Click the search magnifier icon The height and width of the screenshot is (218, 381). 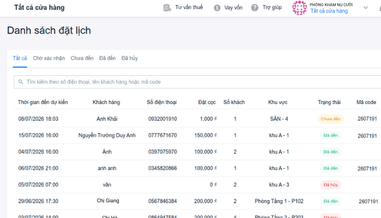[x=21, y=82]
